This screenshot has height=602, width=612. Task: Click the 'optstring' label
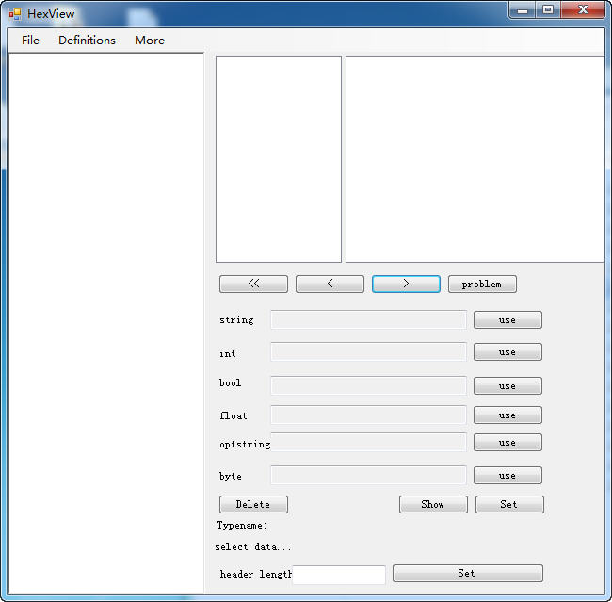coord(245,444)
